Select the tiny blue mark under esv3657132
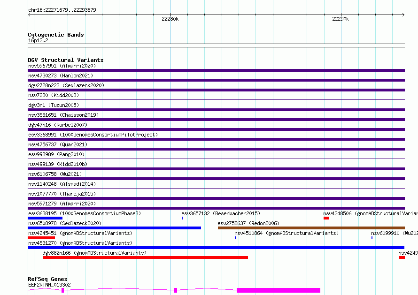The height and width of the screenshot is (295, 418). [x=182, y=218]
